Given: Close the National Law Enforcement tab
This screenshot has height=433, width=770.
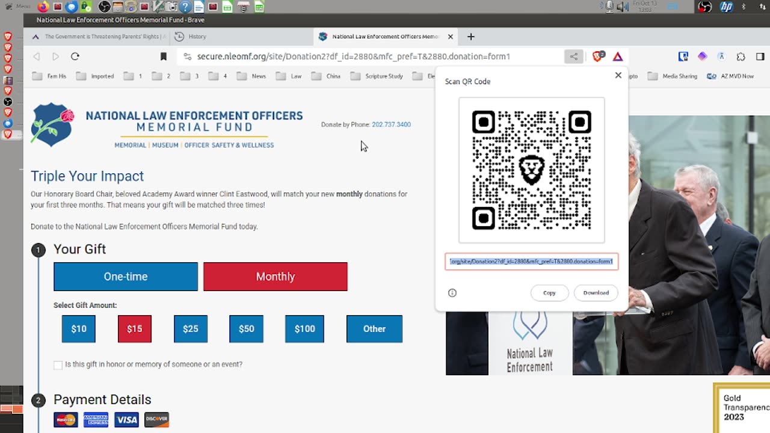Looking at the screenshot, I should (x=450, y=37).
